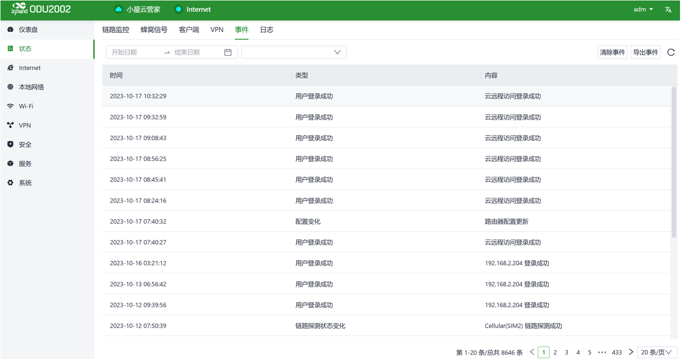Select the 2023-10-17 09:32:59 timestamp
Viewport: 681px width, 359px height.
pyautogui.click(x=138, y=117)
